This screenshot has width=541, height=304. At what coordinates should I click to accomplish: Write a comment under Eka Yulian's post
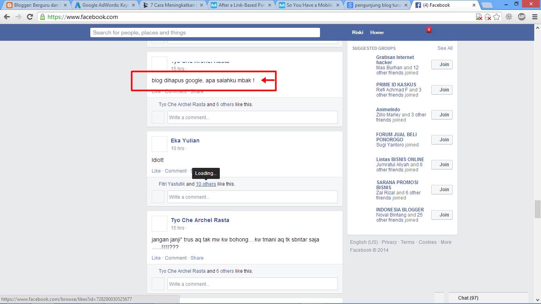click(x=253, y=197)
